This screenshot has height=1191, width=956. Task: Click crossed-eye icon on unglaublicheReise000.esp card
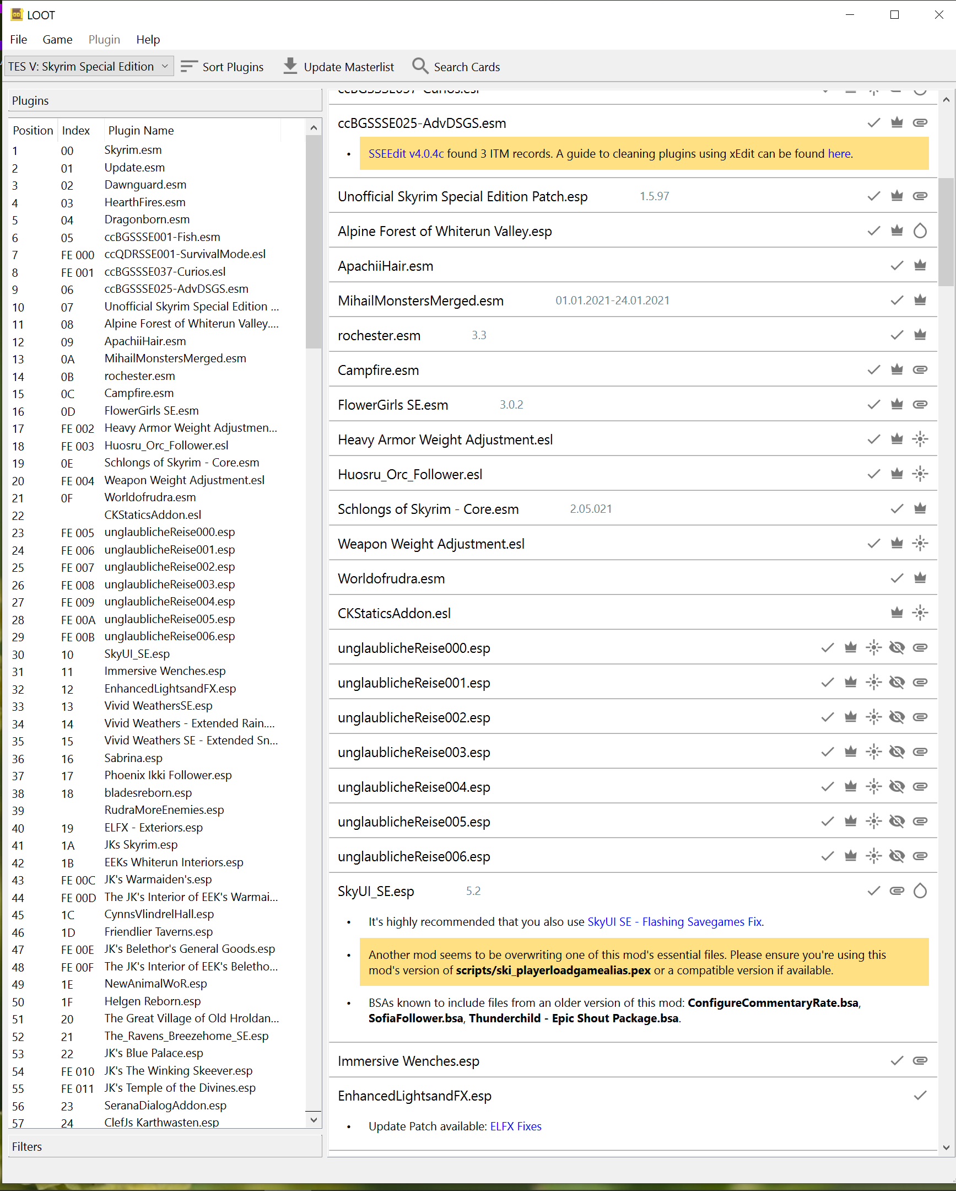[897, 647]
